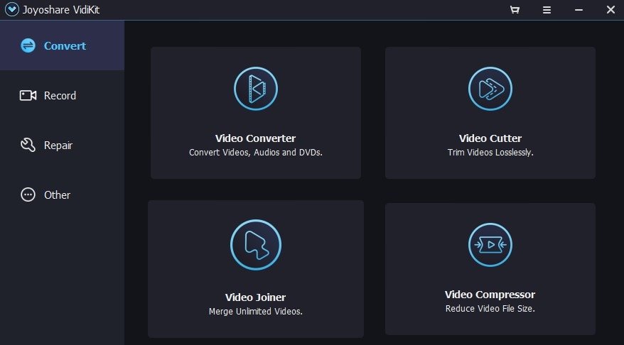The width and height of the screenshot is (624, 345).
Task: Close the VidiKit window
Action: pyautogui.click(x=610, y=9)
